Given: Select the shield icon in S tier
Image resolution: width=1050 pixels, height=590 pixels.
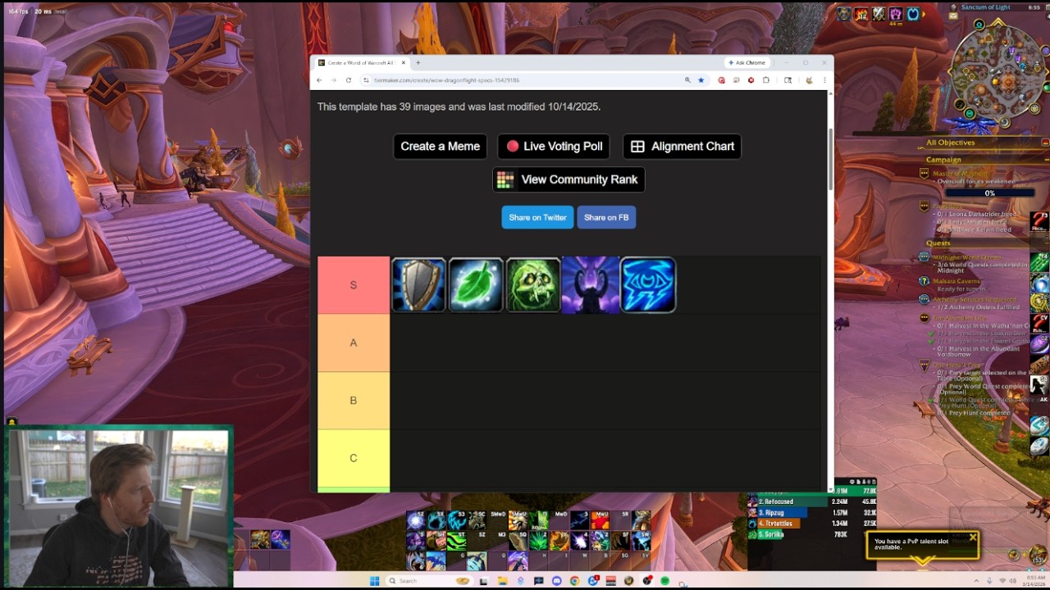Looking at the screenshot, I should pos(419,285).
